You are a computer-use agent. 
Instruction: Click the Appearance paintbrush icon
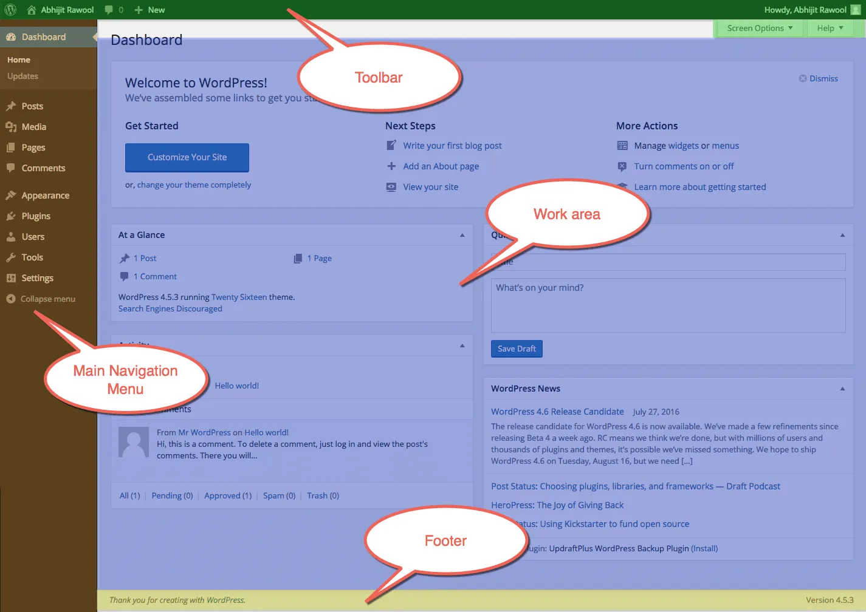[11, 195]
